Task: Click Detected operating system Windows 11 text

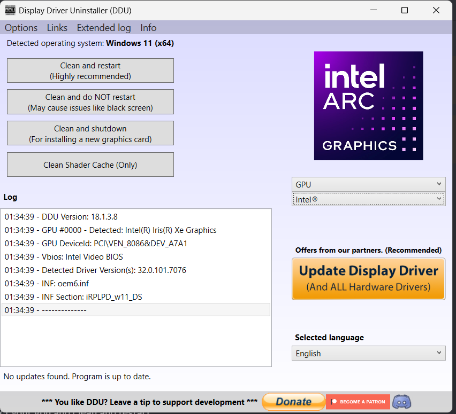Action: coord(90,43)
